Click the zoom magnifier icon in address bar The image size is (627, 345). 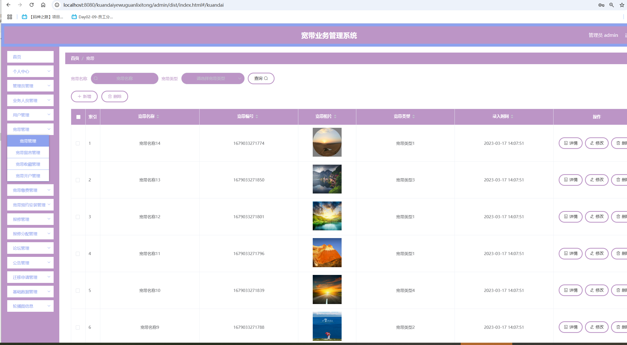click(612, 5)
